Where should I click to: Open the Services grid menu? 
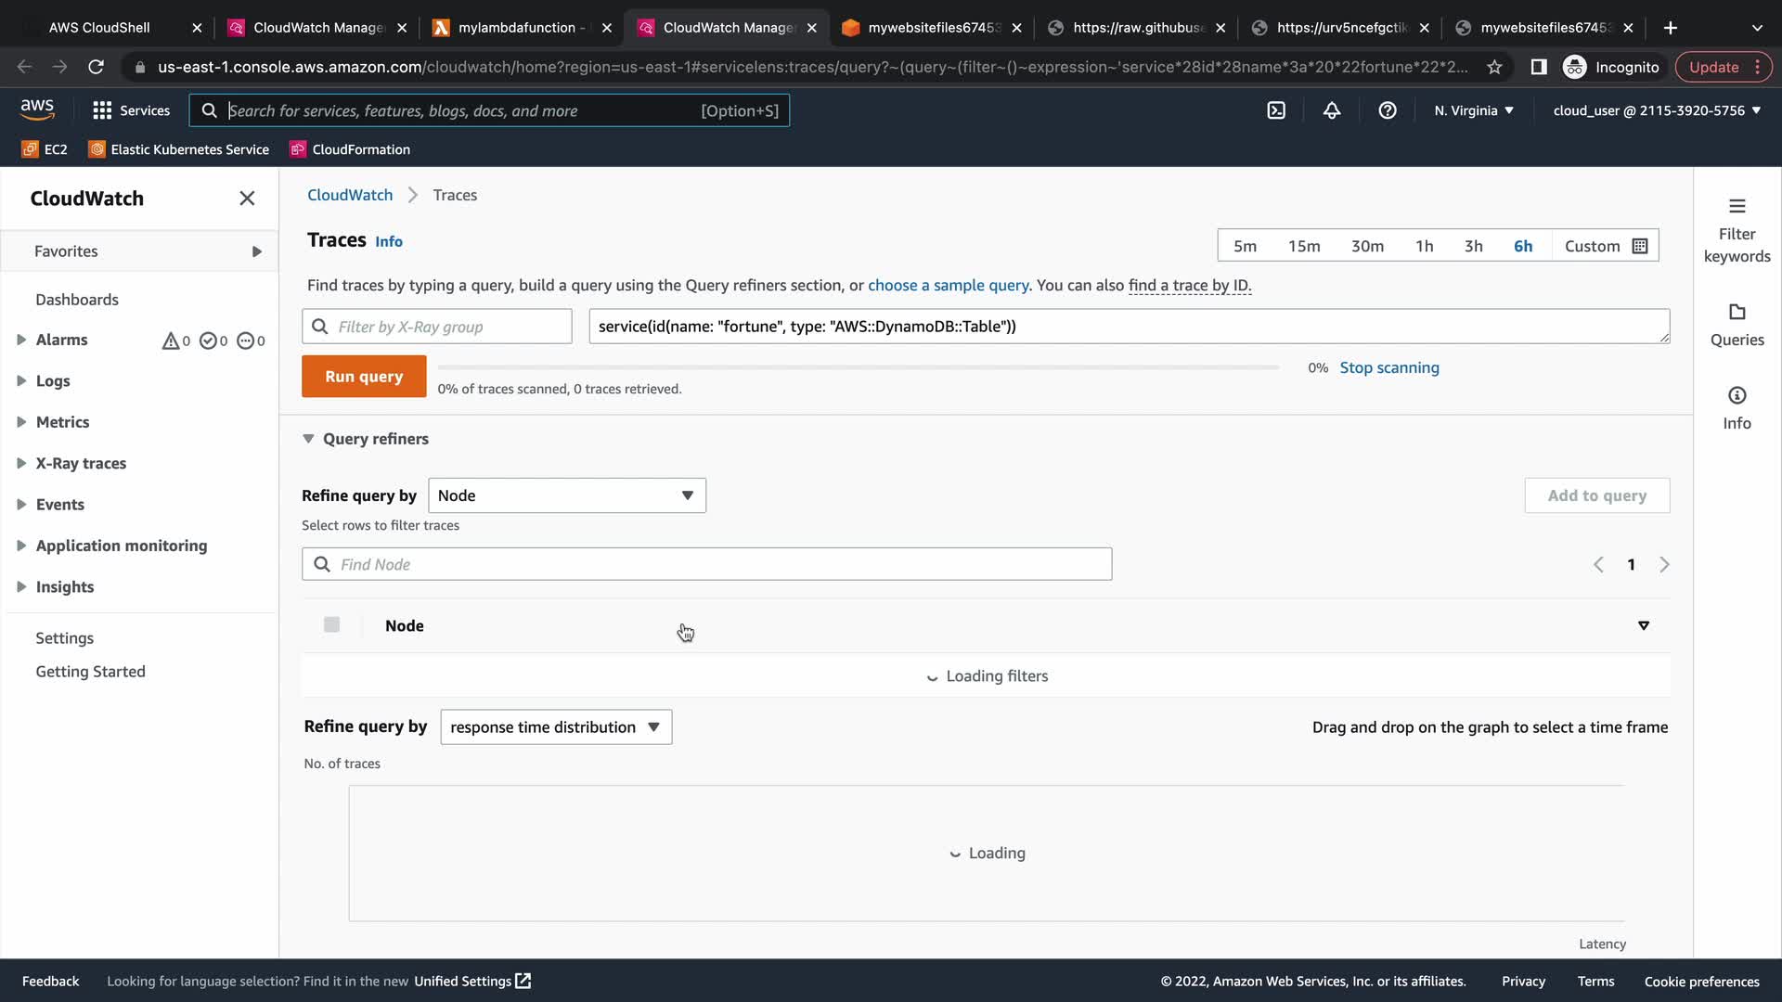[131, 110]
